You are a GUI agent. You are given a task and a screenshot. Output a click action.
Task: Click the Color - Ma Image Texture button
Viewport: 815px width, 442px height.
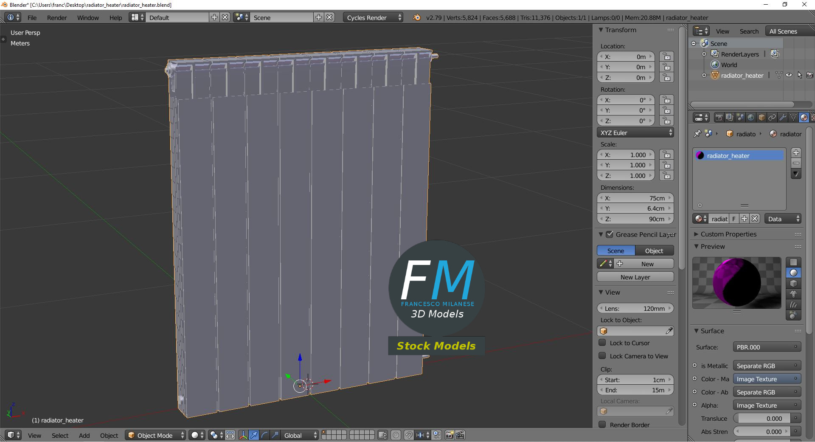[767, 379]
